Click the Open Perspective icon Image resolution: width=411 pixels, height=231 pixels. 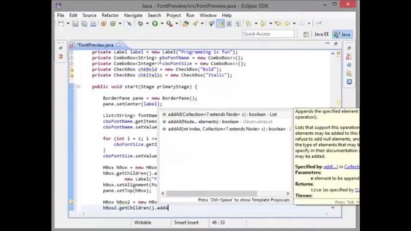click(x=306, y=35)
